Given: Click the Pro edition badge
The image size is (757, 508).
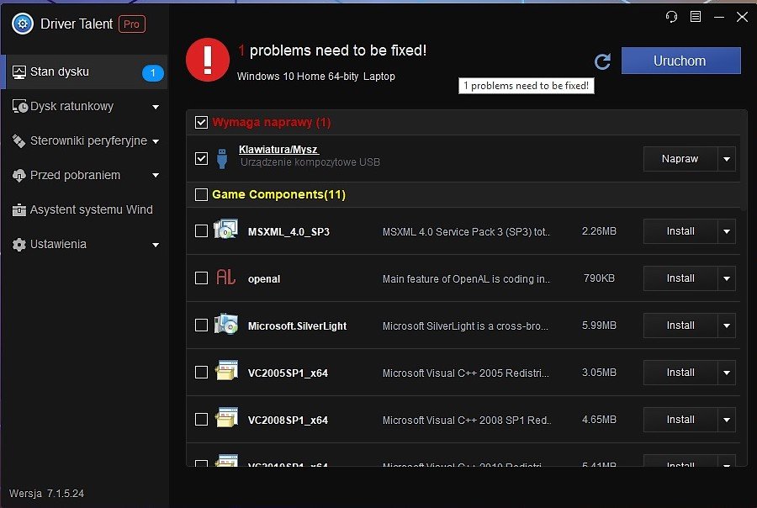Looking at the screenshot, I should (x=132, y=24).
